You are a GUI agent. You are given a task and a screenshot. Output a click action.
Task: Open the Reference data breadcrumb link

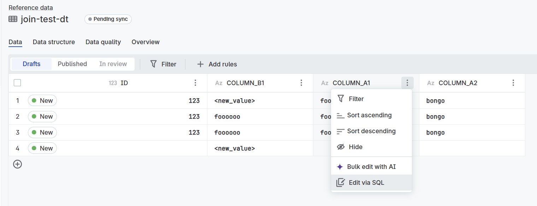click(x=30, y=7)
